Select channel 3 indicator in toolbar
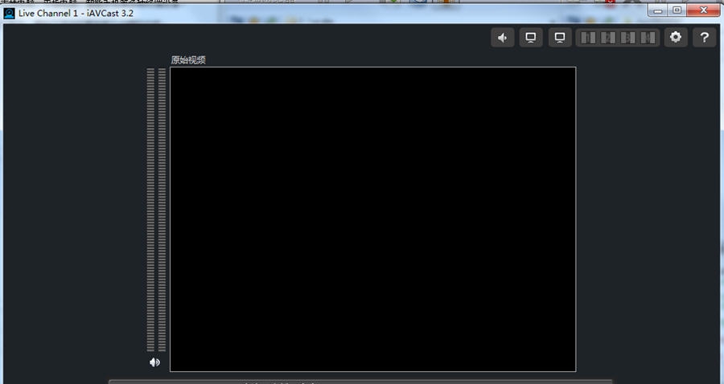The image size is (724, 384). pyautogui.click(x=628, y=37)
